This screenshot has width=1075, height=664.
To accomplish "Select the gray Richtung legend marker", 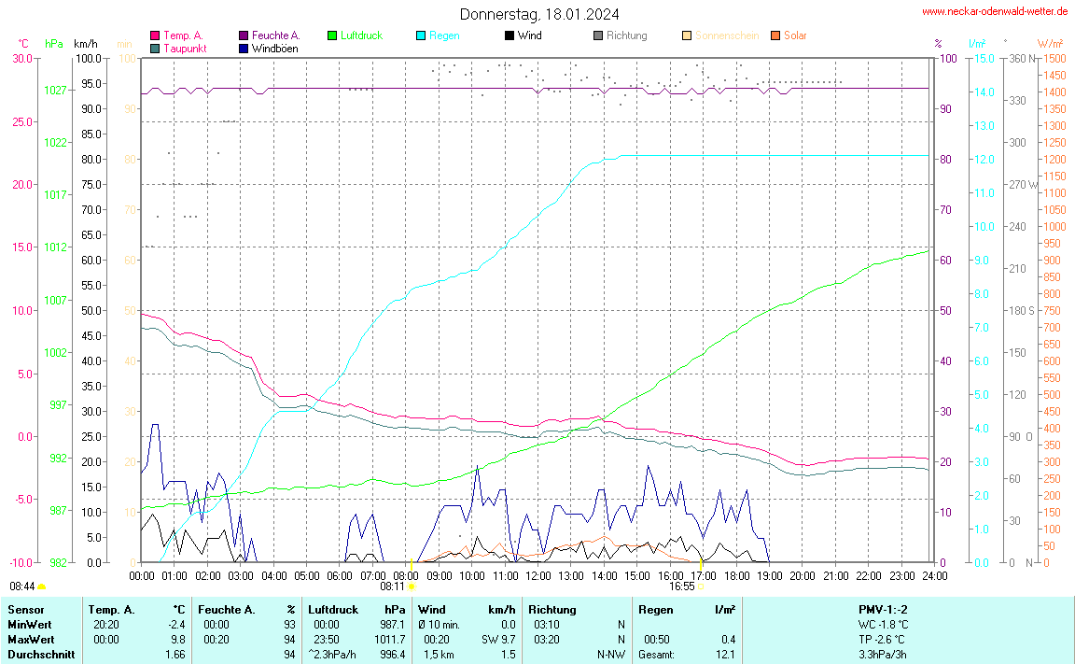I will (598, 35).
